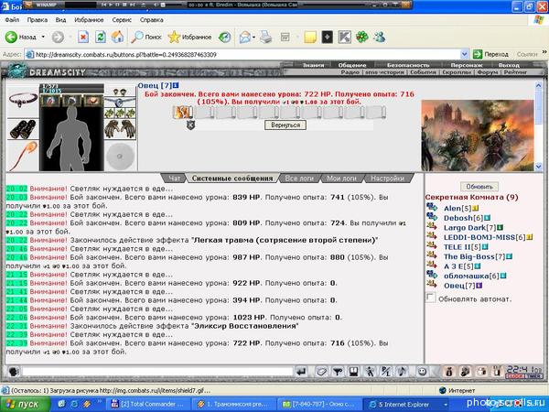Open the Рейтинг link
Screen dimensions: 549x412
(x=515, y=72)
